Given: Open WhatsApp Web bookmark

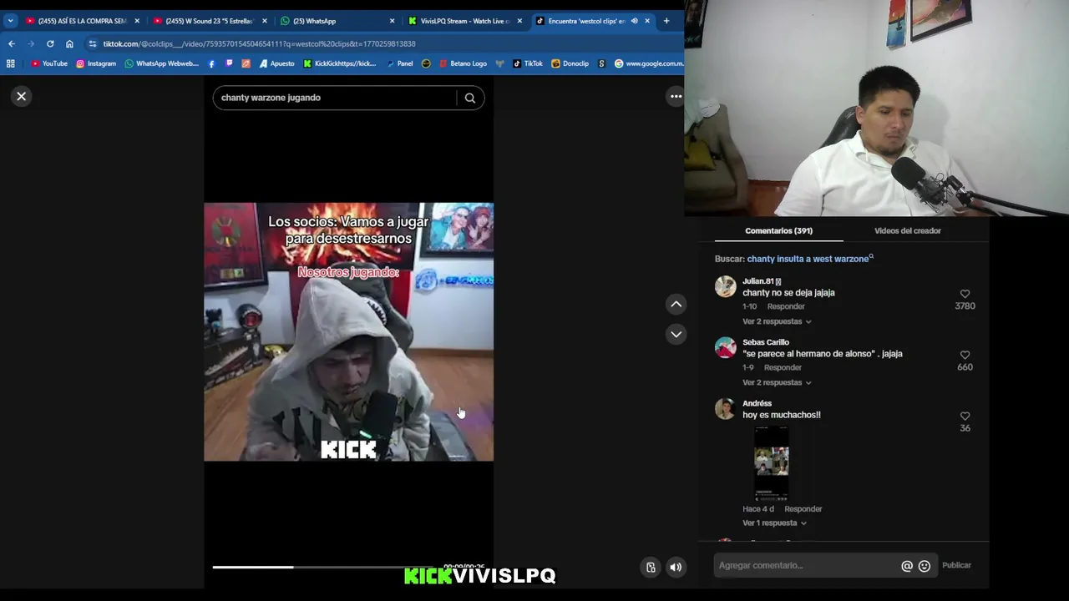Looking at the screenshot, I should [162, 63].
